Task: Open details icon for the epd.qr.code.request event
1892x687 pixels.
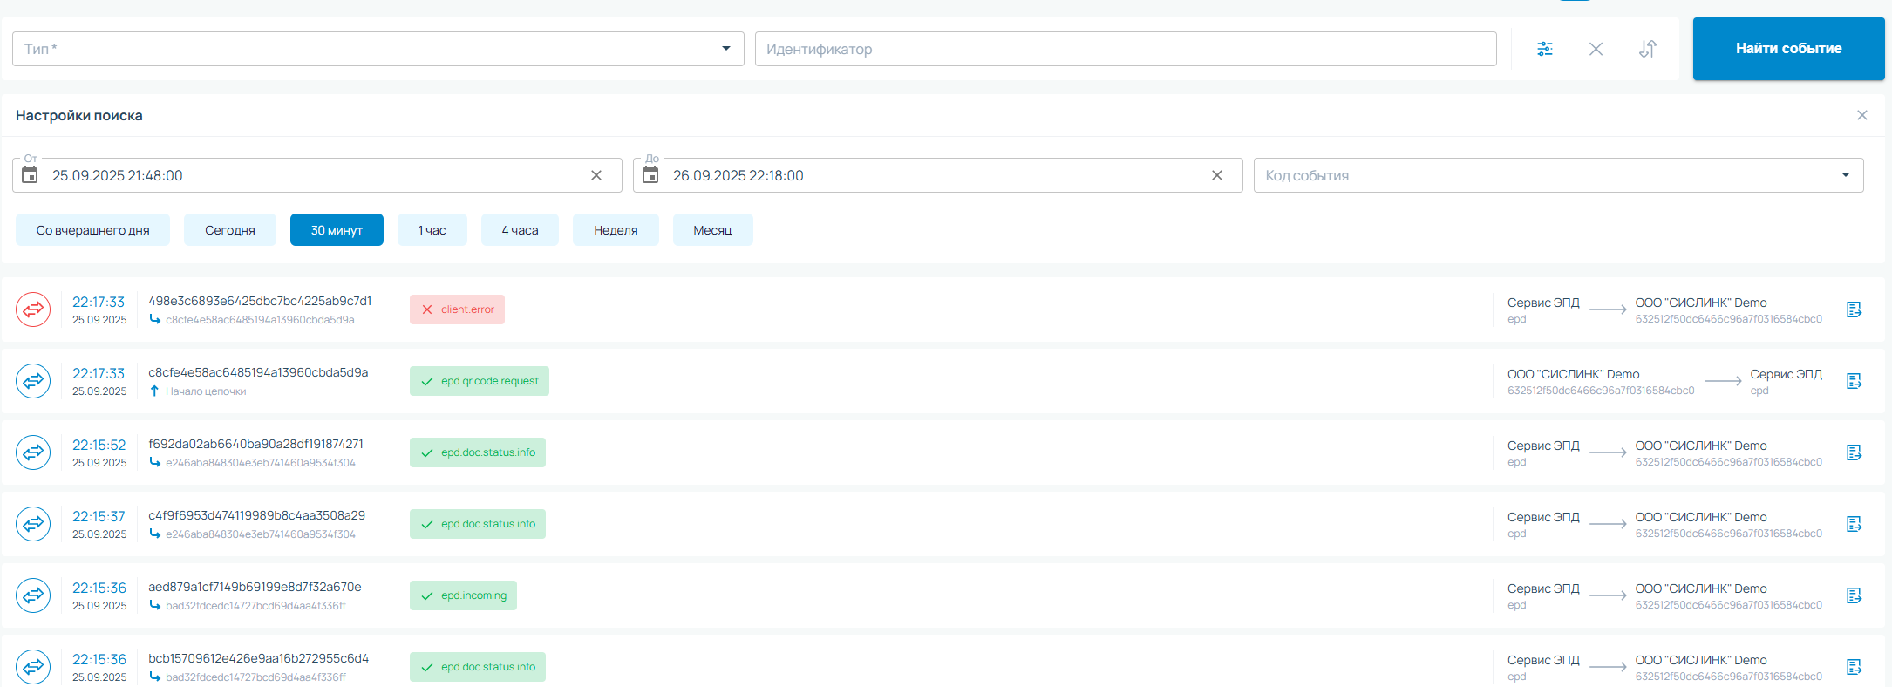Action: [x=1855, y=381]
